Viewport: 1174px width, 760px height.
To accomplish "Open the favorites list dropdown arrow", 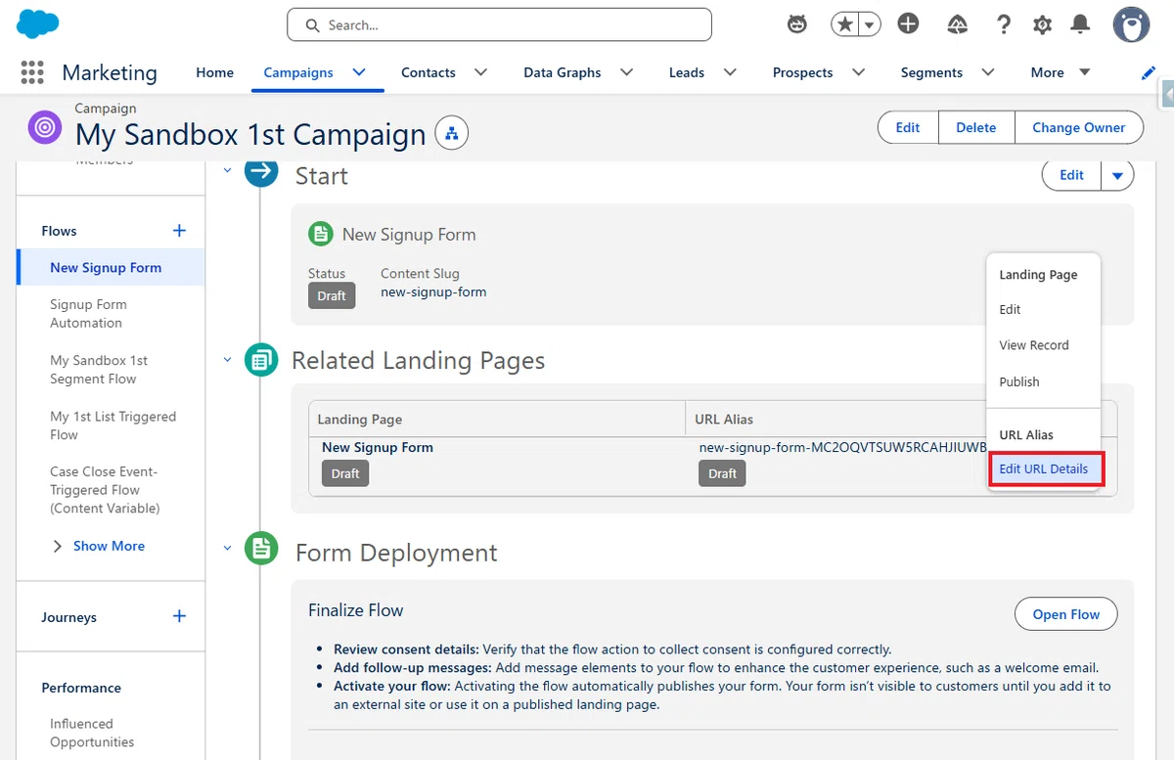I will click(869, 24).
